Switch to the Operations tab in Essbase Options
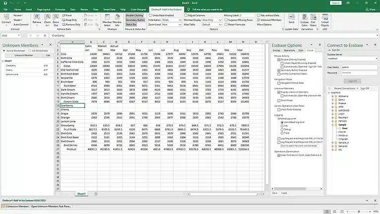 (x=289, y=51)
